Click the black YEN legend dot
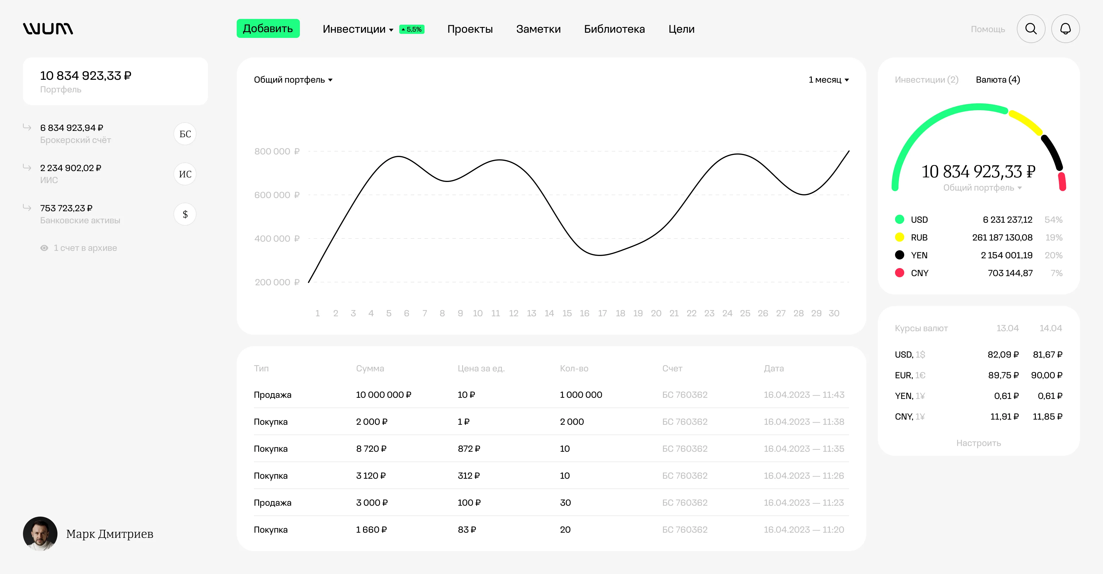 [x=900, y=255]
